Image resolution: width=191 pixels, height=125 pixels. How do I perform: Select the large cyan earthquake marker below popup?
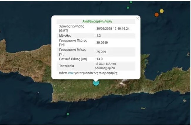pyautogui.click(x=96, y=82)
